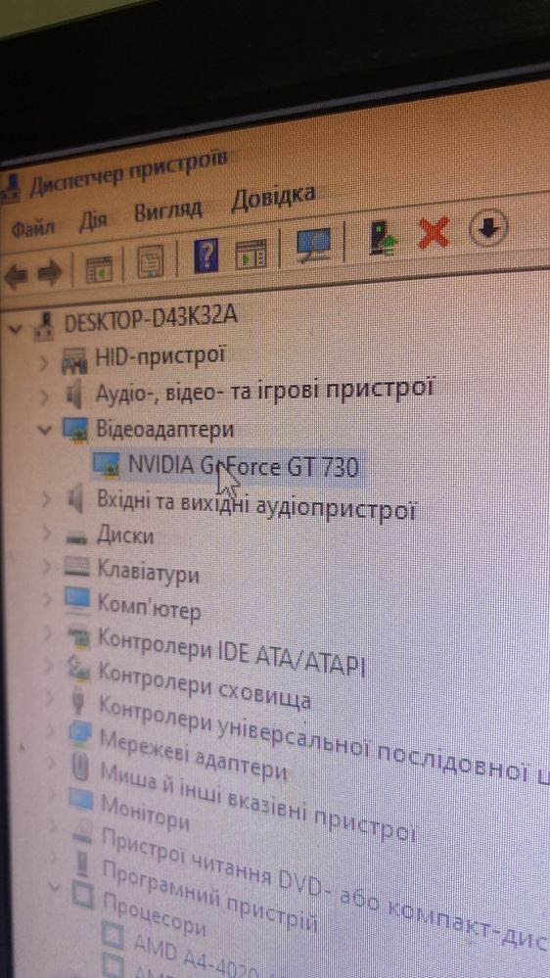Click the blue Help question mark icon
The height and width of the screenshot is (978, 550).
point(206,256)
